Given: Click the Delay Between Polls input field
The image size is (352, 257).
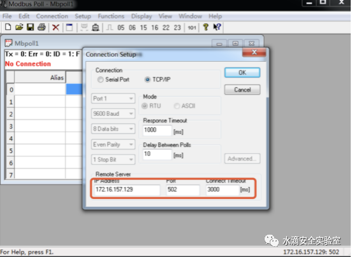Looking at the screenshot, I should coord(157,154).
